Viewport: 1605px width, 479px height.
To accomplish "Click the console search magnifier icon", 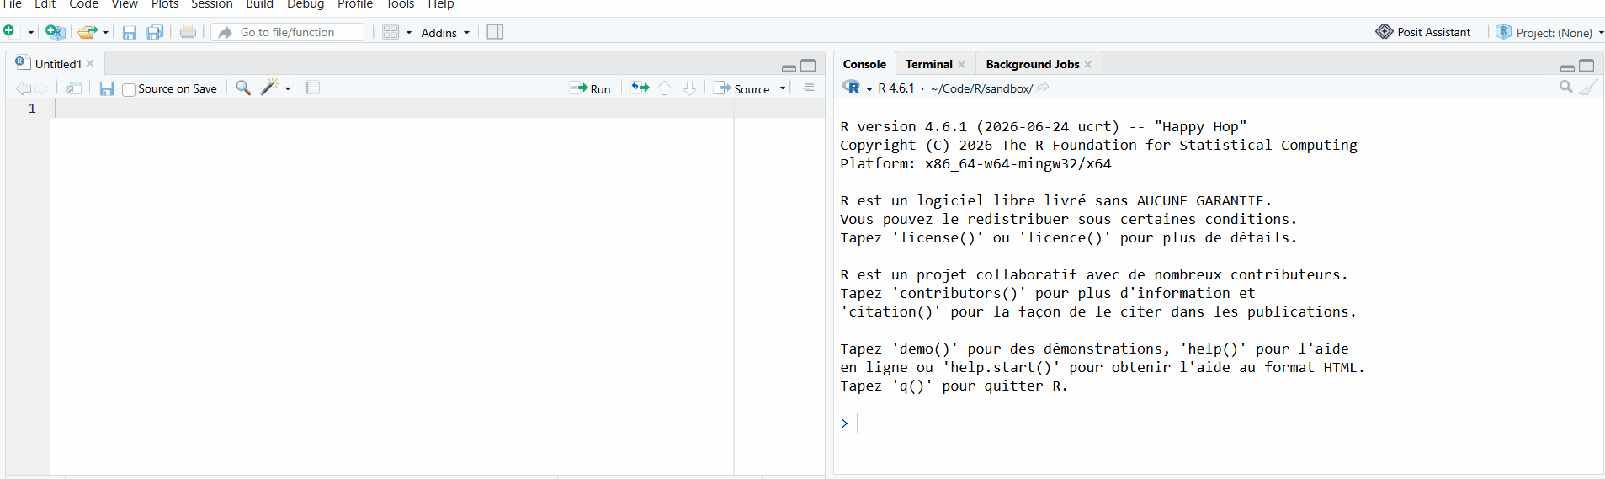I will 1565,87.
